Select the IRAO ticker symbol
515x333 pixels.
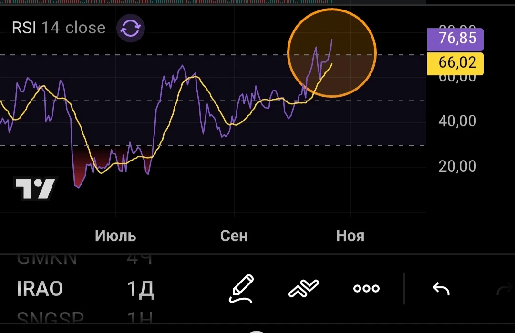click(40, 289)
